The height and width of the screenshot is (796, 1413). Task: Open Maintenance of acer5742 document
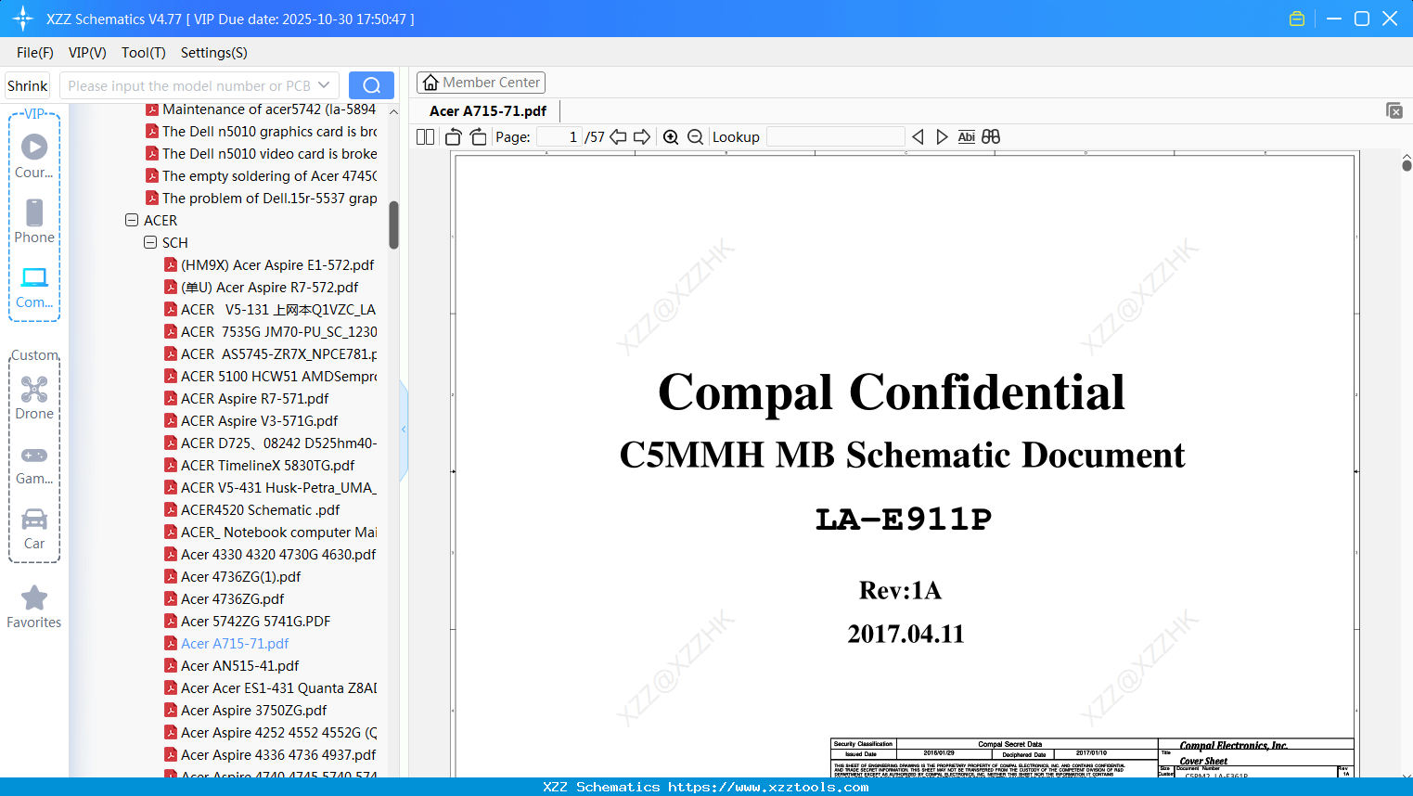click(269, 109)
